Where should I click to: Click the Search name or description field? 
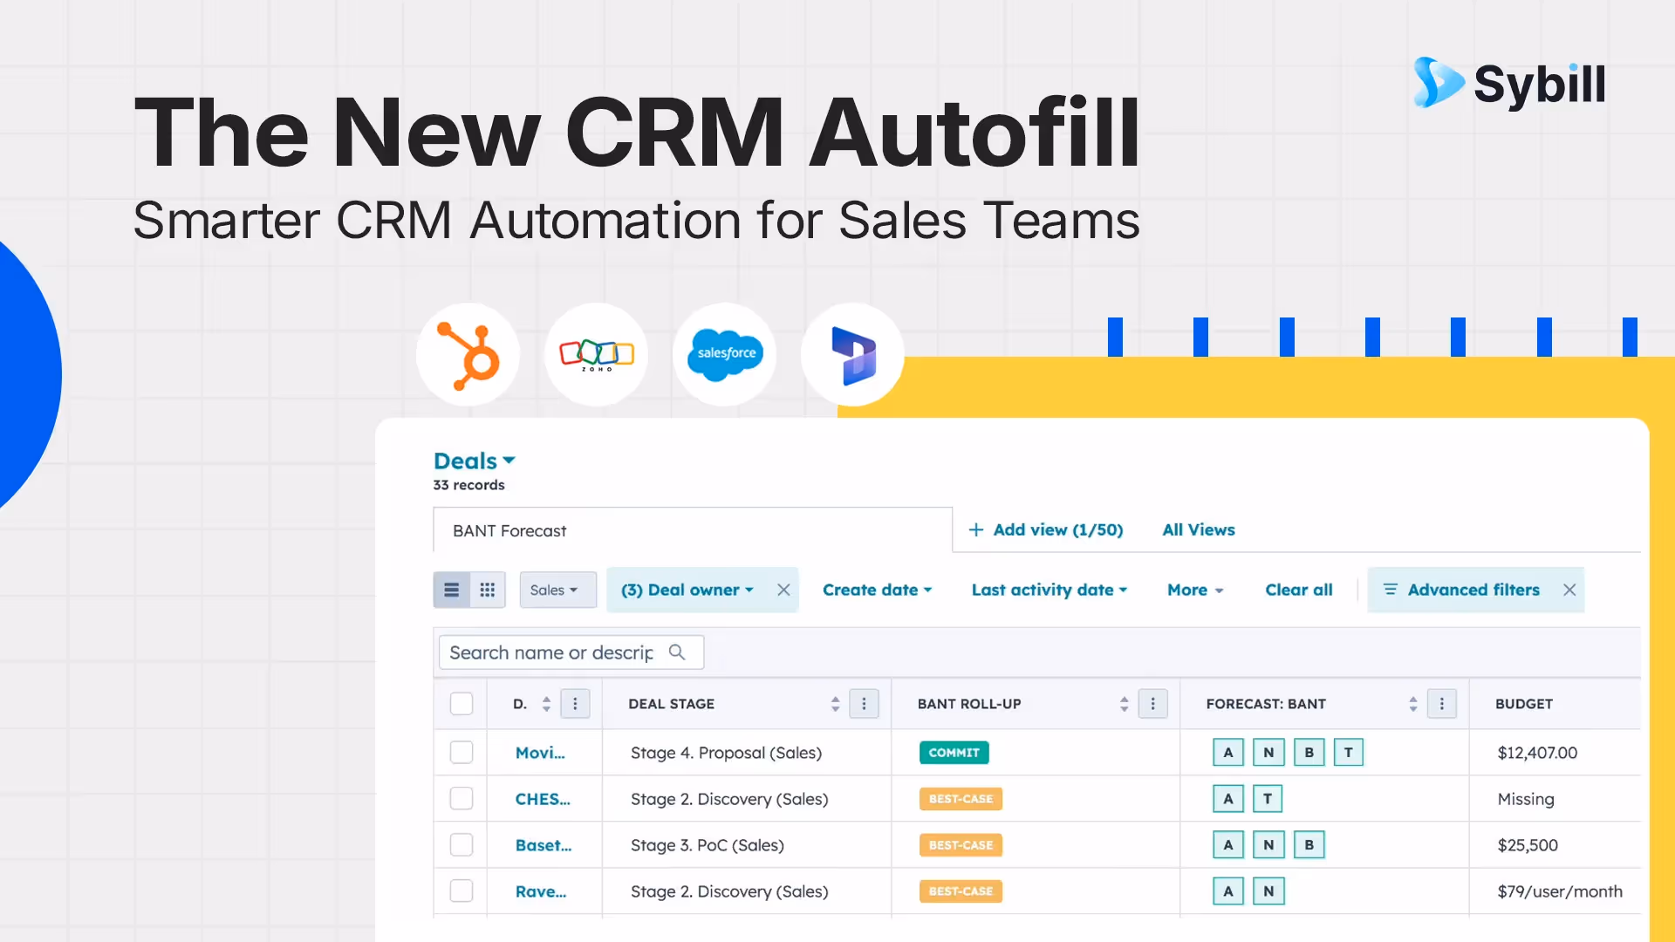pos(571,652)
